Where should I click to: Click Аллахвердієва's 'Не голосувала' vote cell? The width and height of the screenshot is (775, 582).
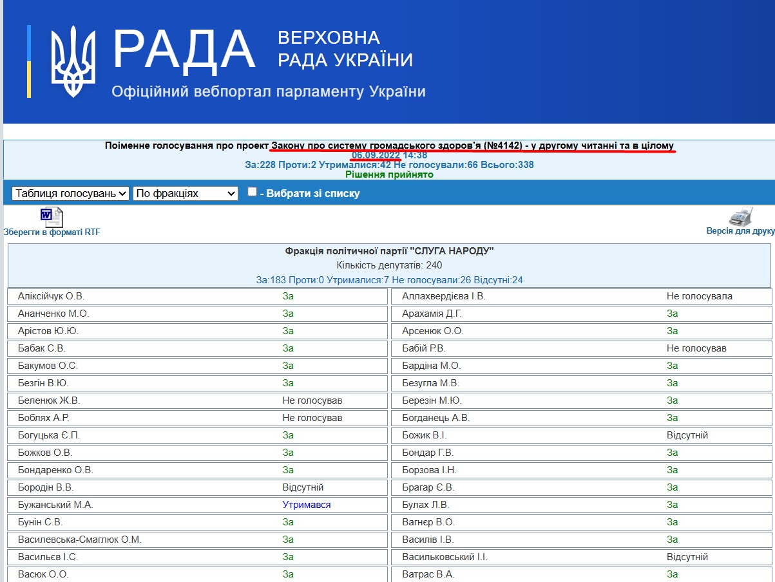click(x=700, y=296)
